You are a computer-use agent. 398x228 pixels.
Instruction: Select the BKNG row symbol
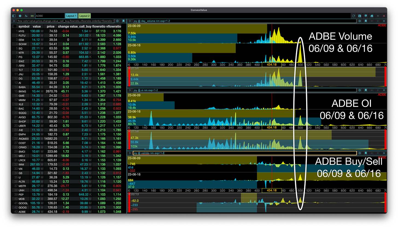22,91
